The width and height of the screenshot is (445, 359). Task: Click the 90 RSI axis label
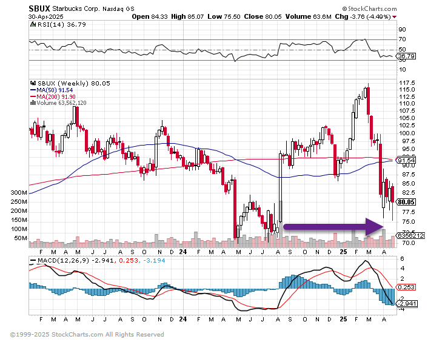(402, 30)
